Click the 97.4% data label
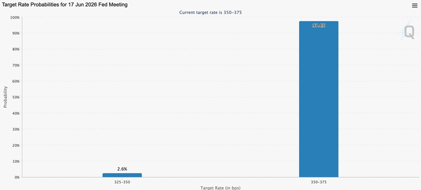Viewport: 421px width, 190px height. point(319,25)
